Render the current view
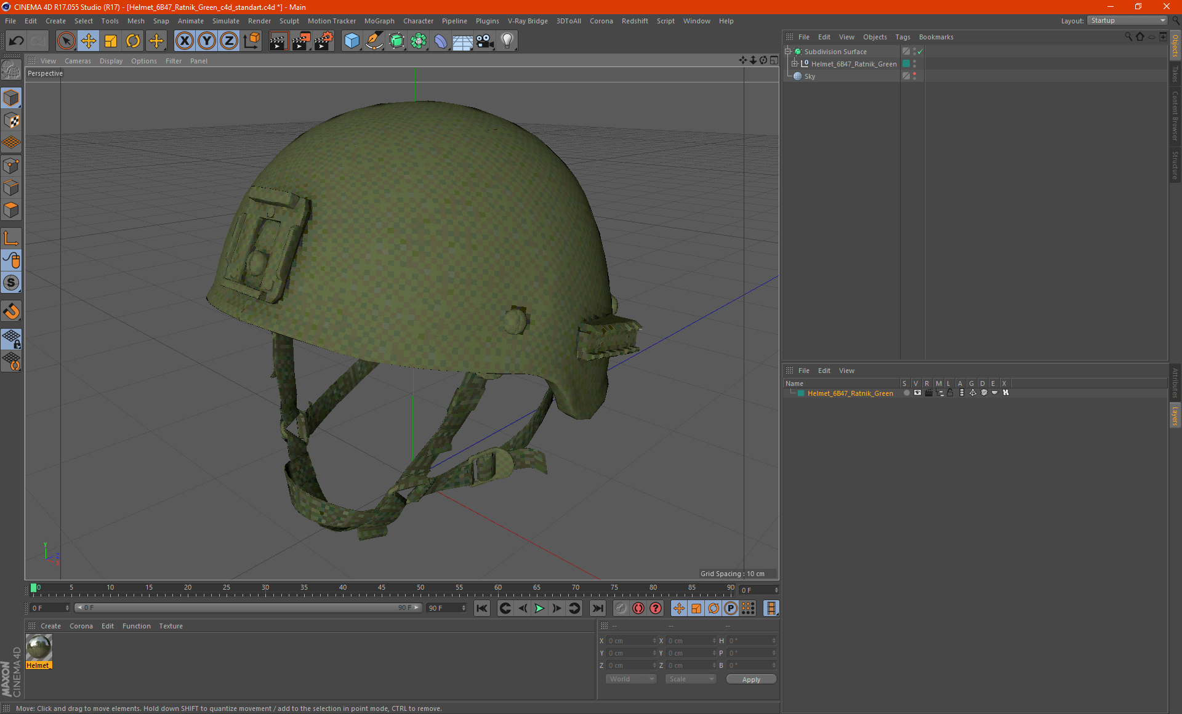Viewport: 1182px width, 714px height. [x=278, y=41]
